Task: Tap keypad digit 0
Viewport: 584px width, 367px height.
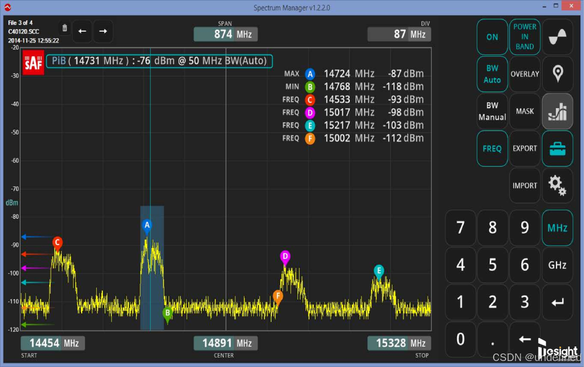Action: (460, 339)
